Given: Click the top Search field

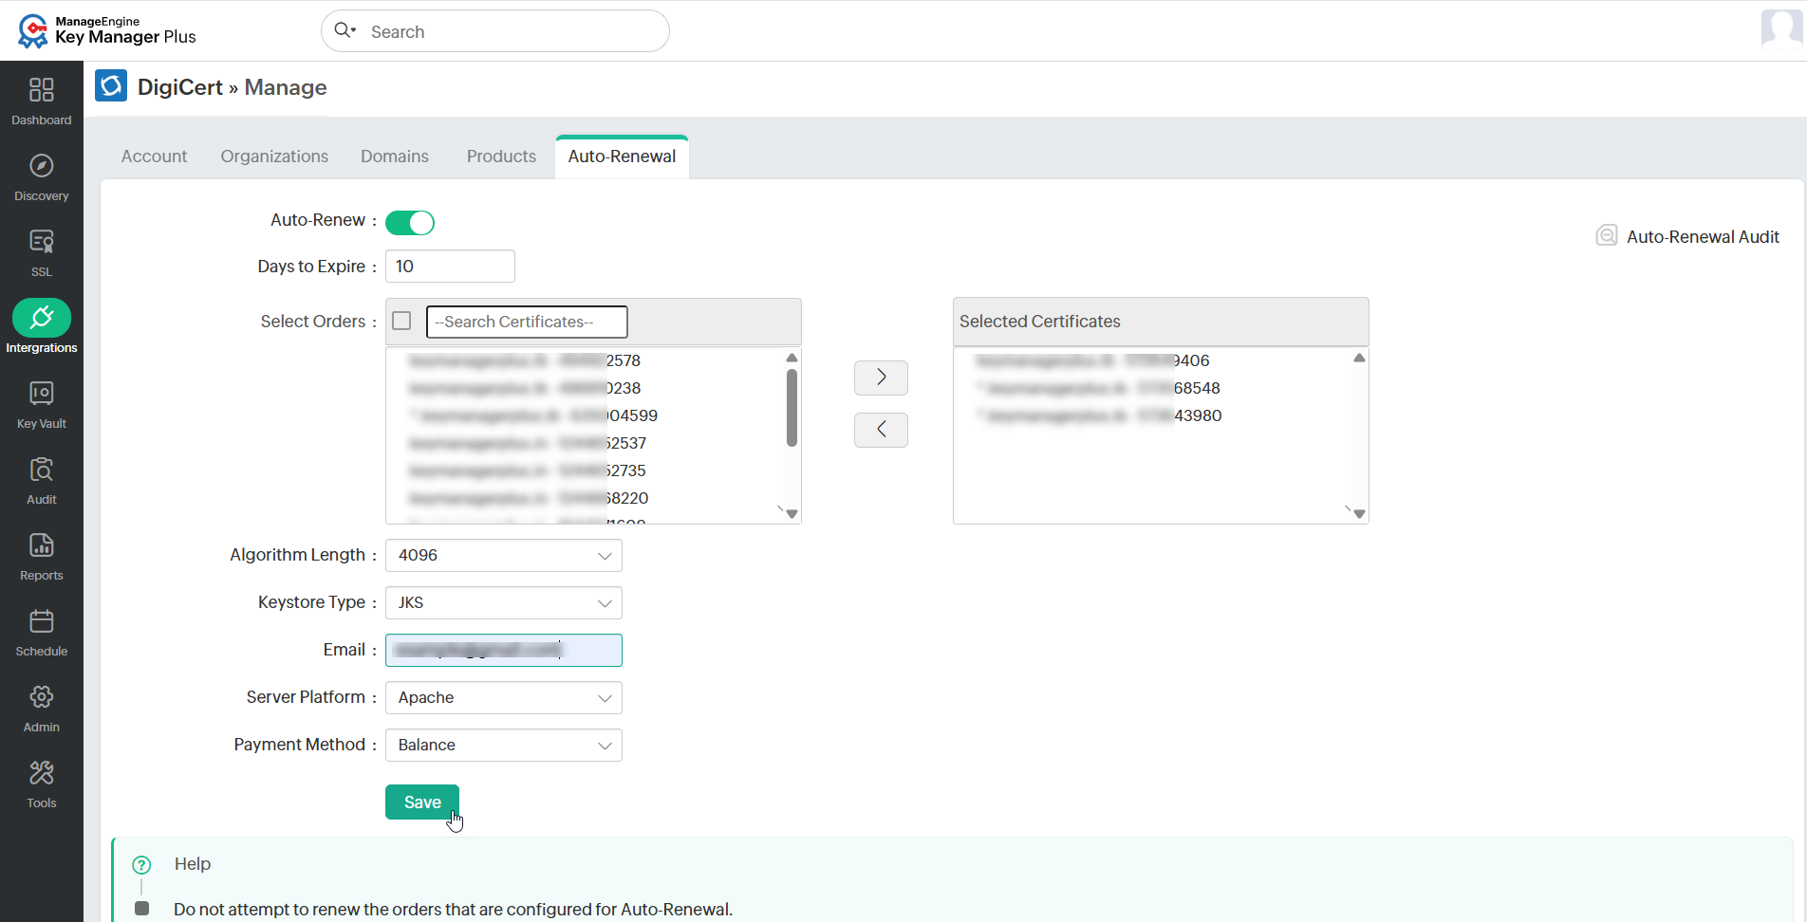Looking at the screenshot, I should click(x=495, y=31).
